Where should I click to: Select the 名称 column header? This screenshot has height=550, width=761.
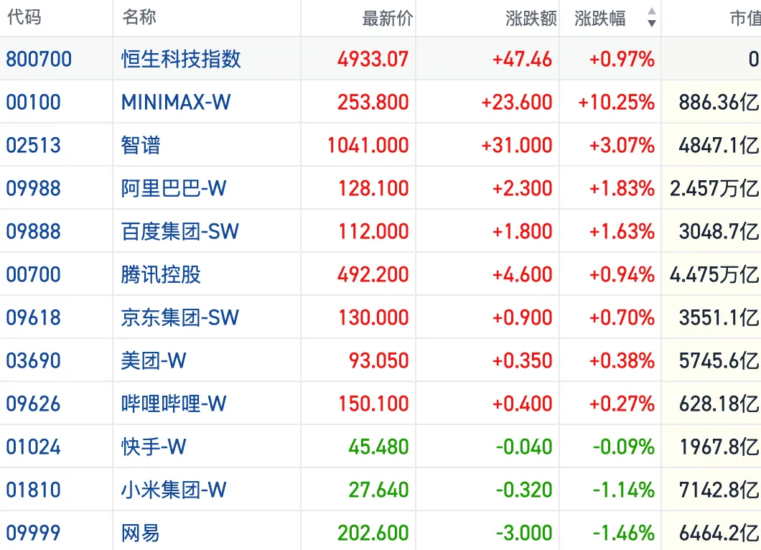click(139, 17)
